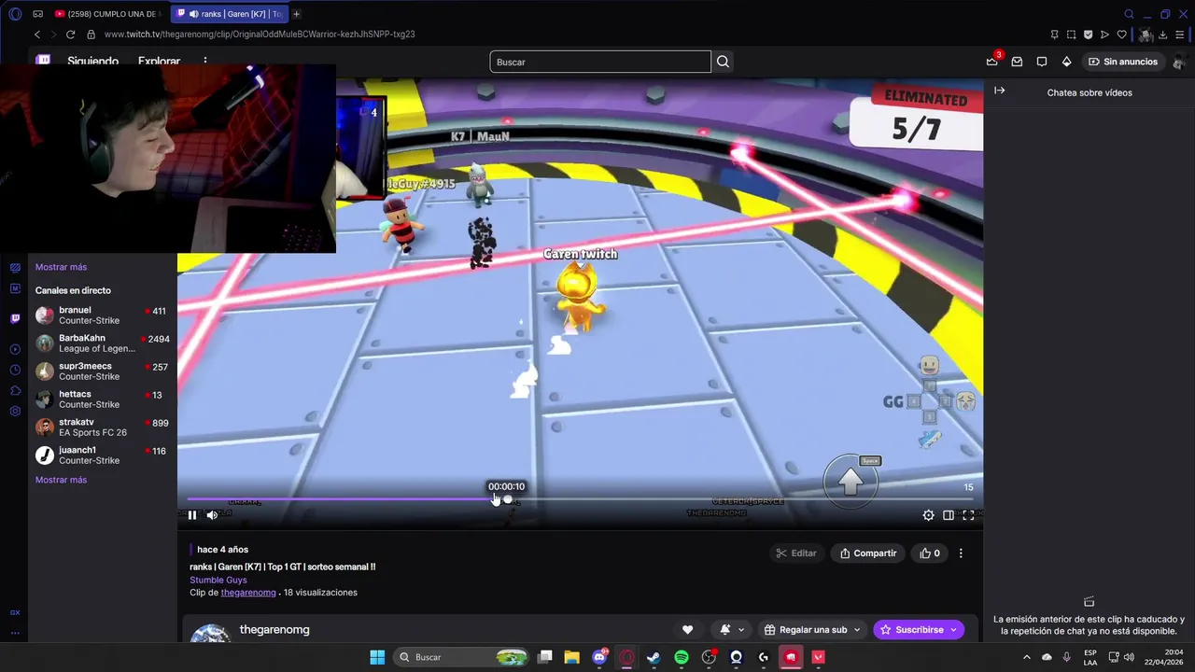The width and height of the screenshot is (1195, 672).
Task: Toggle theater mode in the player
Action: click(x=949, y=515)
